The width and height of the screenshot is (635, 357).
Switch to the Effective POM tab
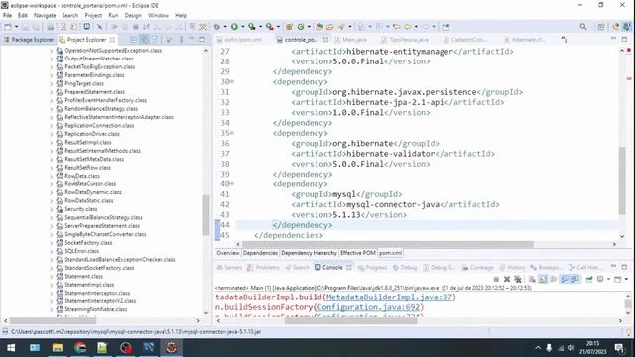point(357,253)
